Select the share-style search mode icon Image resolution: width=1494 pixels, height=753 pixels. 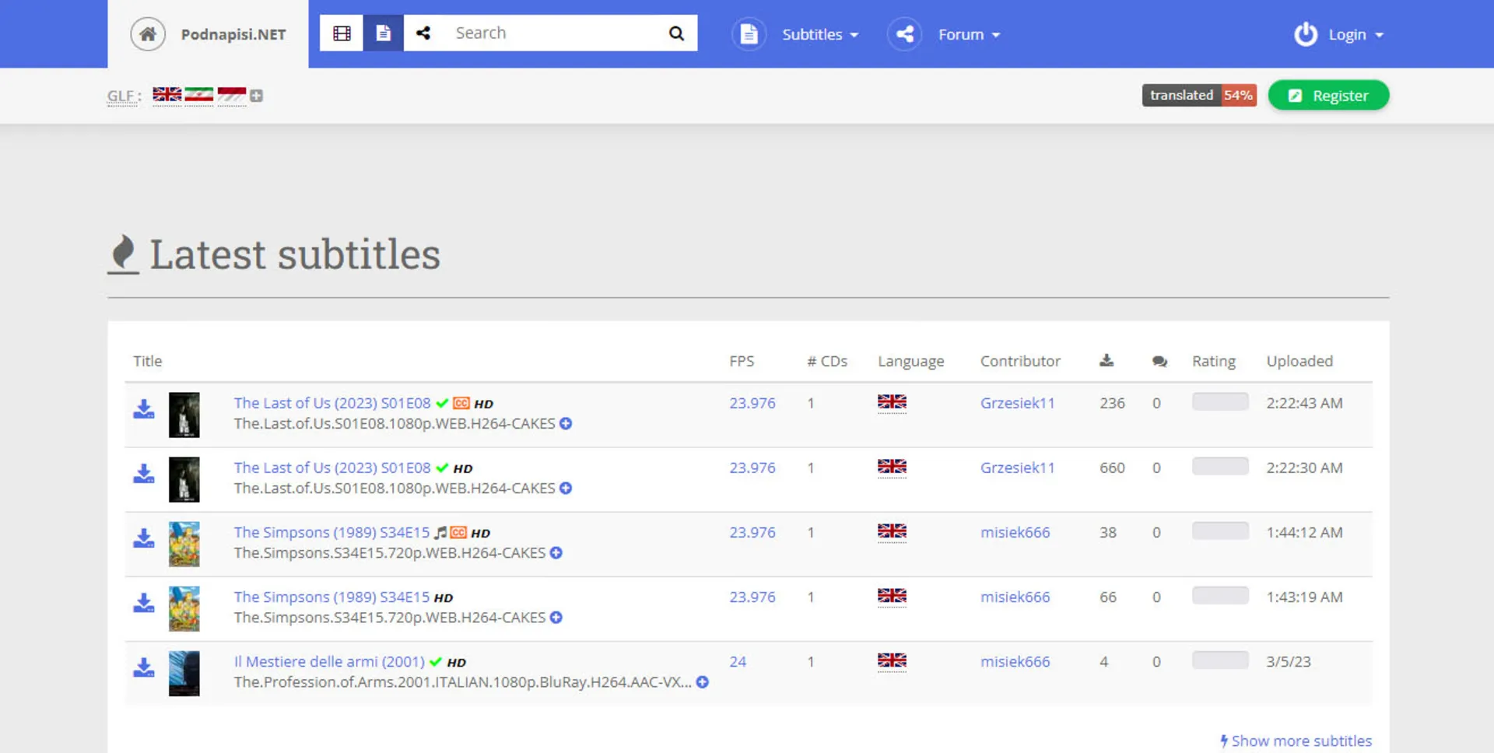423,33
